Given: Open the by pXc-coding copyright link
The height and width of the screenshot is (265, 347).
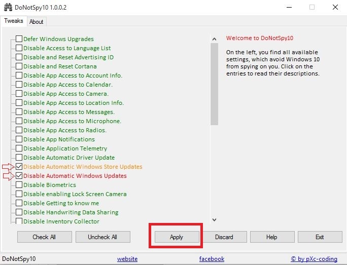Looking at the screenshot, I should [x=314, y=259].
